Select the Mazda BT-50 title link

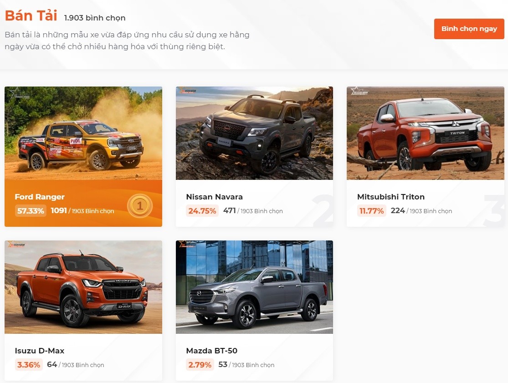click(211, 351)
